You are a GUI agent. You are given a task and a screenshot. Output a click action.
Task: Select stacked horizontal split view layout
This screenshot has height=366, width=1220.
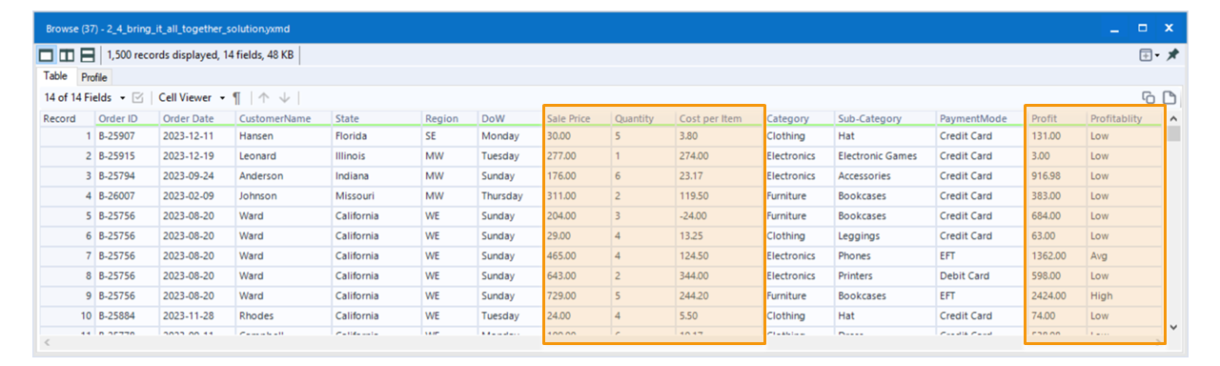tap(87, 55)
